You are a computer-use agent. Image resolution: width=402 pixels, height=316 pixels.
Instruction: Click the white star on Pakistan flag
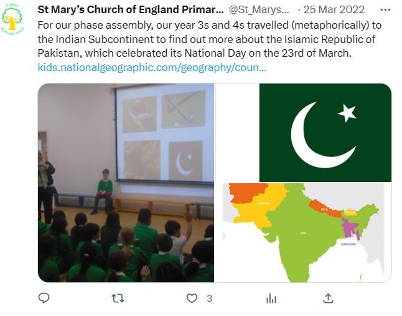(x=347, y=113)
